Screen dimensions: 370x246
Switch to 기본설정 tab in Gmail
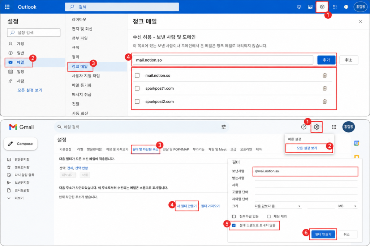click(65, 149)
